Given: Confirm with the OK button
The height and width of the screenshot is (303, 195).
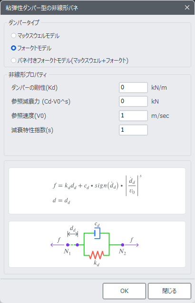Looking at the screenshot, I should [x=124, y=291].
